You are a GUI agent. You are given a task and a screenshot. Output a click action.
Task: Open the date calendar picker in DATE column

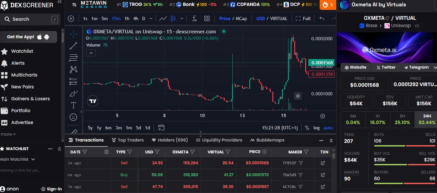click(106, 152)
